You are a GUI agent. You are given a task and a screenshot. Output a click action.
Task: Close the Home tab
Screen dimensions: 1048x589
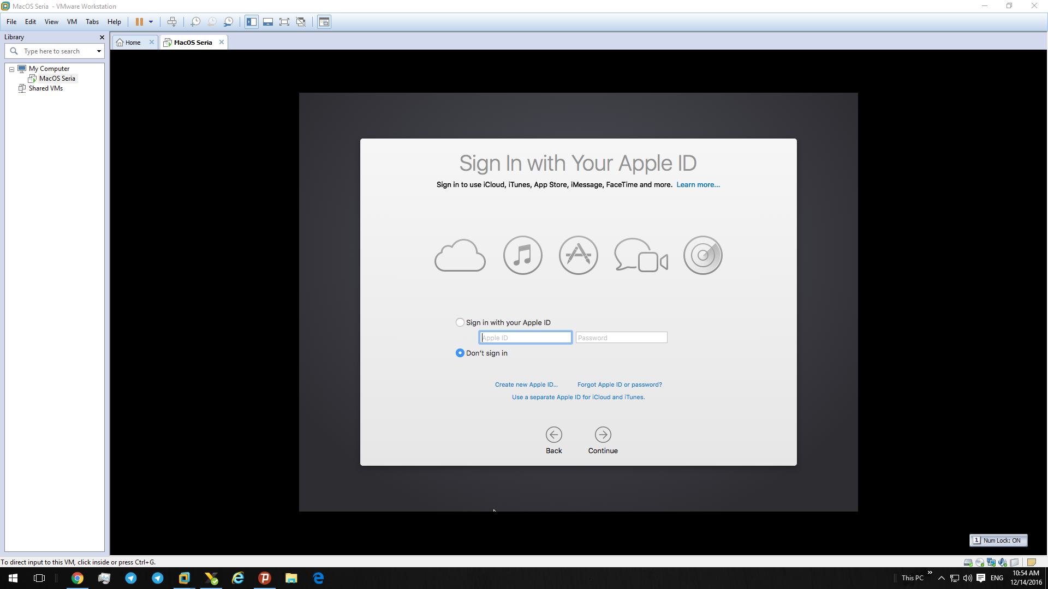point(152,42)
